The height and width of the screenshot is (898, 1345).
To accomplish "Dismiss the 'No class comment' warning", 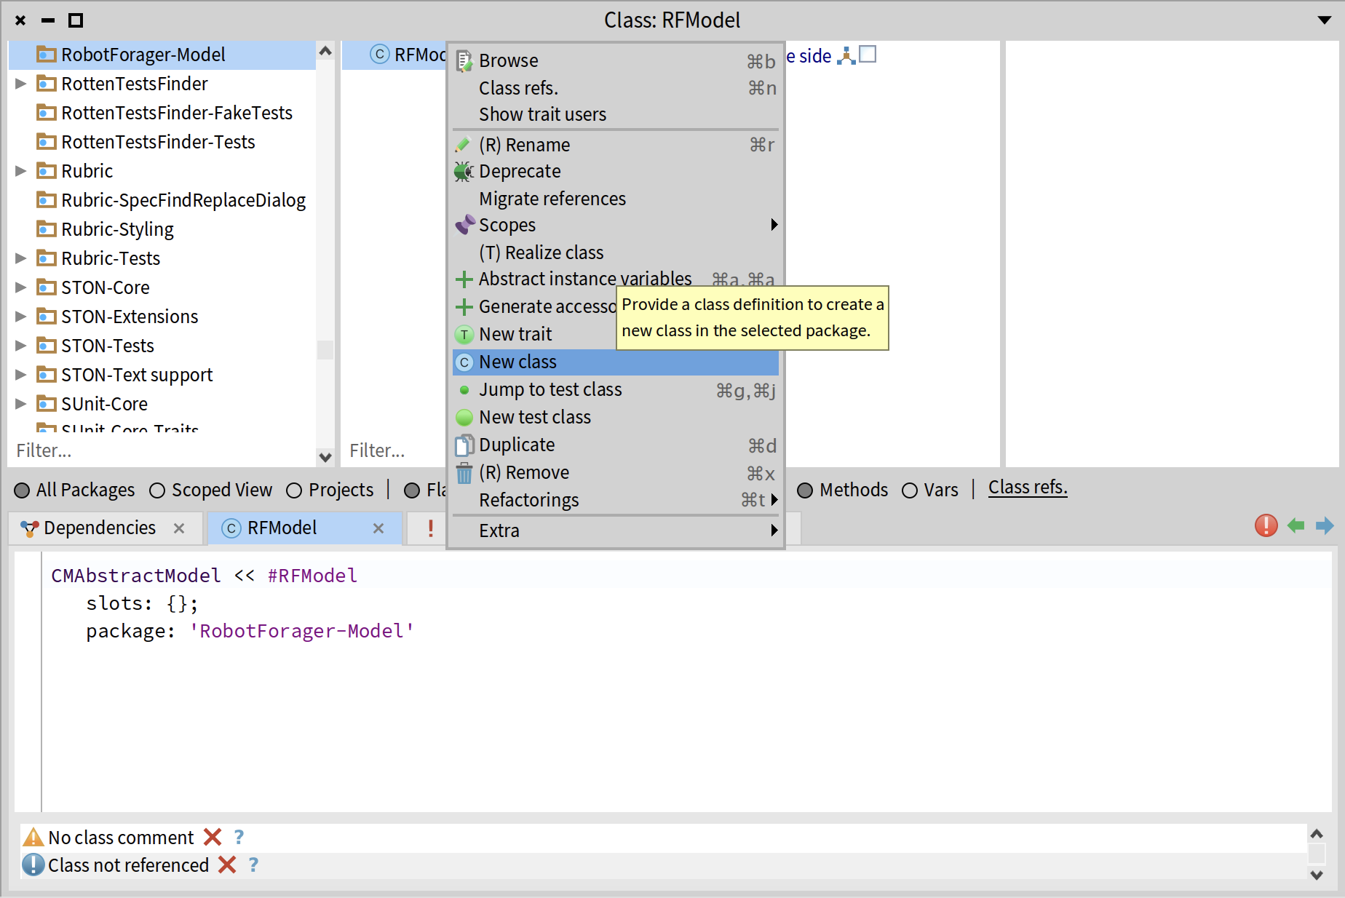I will [x=213, y=837].
